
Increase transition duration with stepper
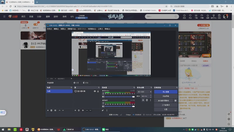coord(151,95)
